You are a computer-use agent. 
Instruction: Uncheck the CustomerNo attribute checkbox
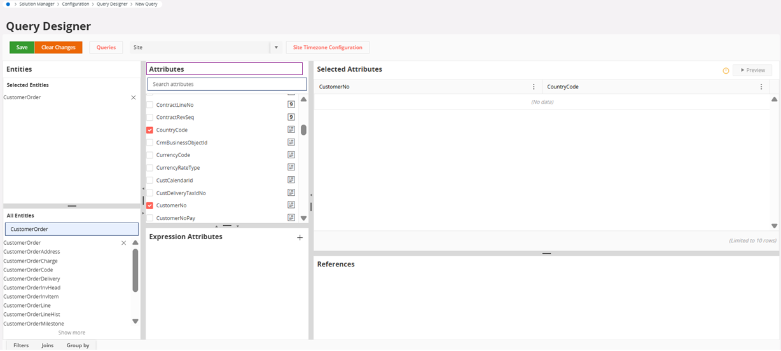[x=150, y=205]
